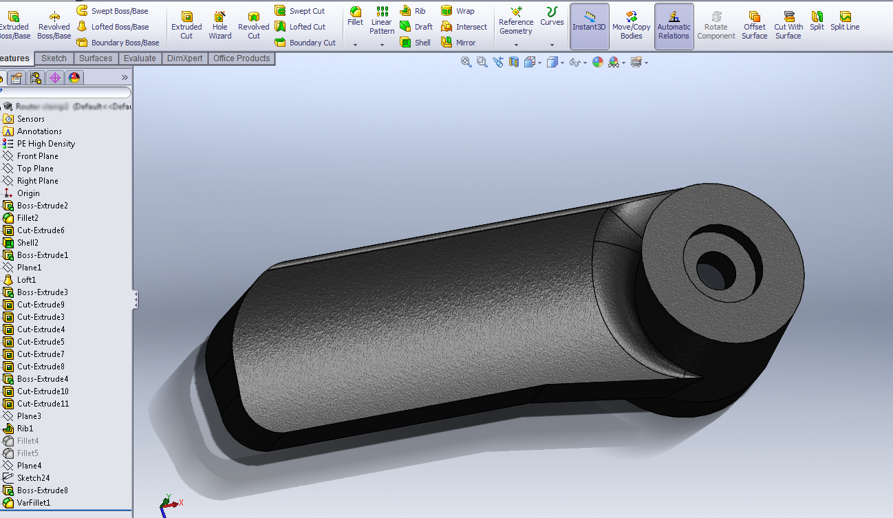Click the Offset Surface tool

tap(754, 25)
